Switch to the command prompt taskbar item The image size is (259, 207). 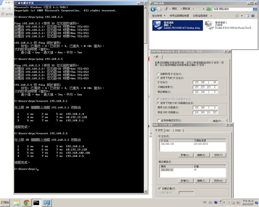tap(36, 203)
